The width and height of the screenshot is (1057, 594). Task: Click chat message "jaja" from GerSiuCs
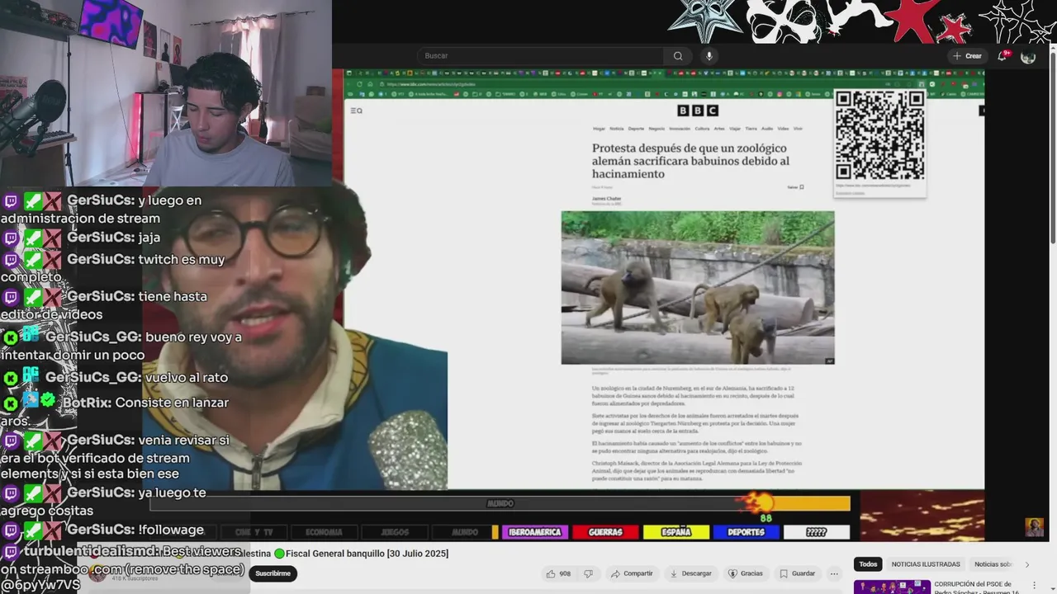(149, 238)
